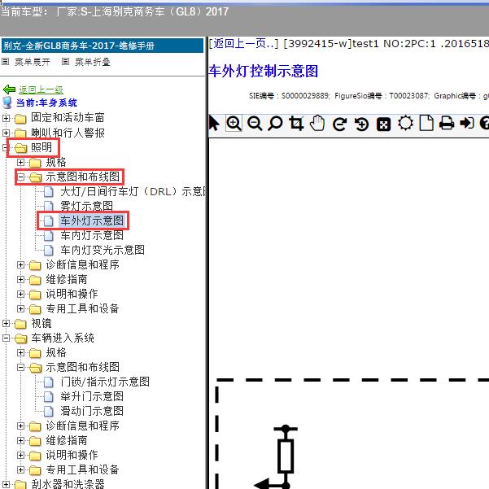
Task: Click the blank page icon
Action: 426,123
